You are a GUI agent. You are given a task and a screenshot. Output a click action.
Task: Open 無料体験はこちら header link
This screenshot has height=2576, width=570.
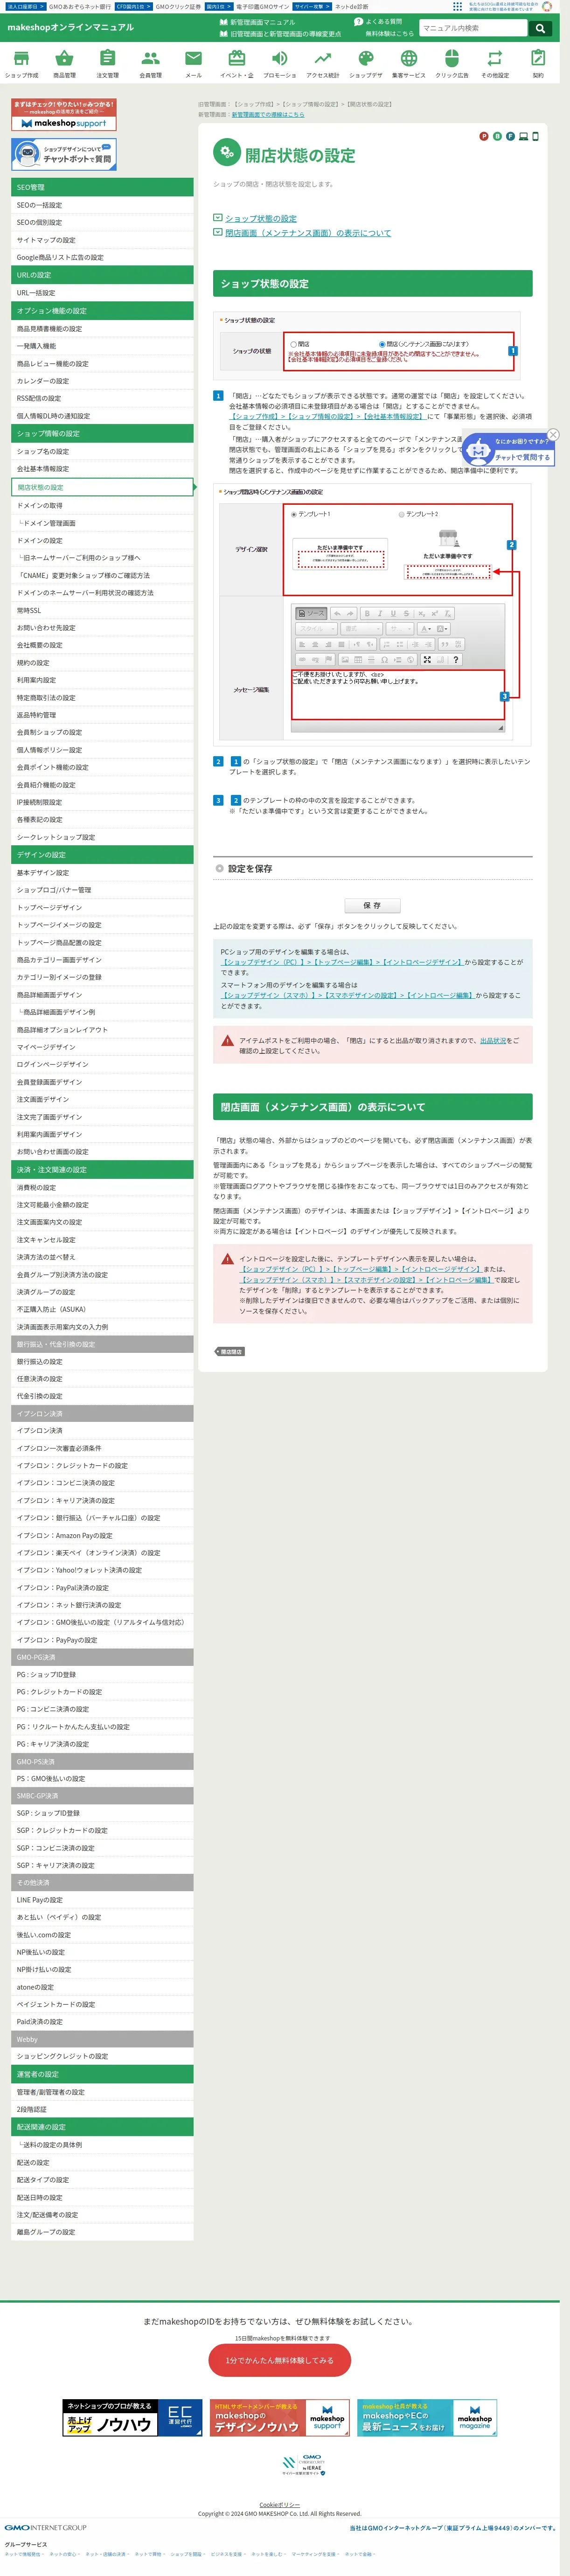click(389, 34)
